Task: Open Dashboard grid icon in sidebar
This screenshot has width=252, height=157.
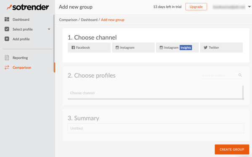Action: [7, 19]
